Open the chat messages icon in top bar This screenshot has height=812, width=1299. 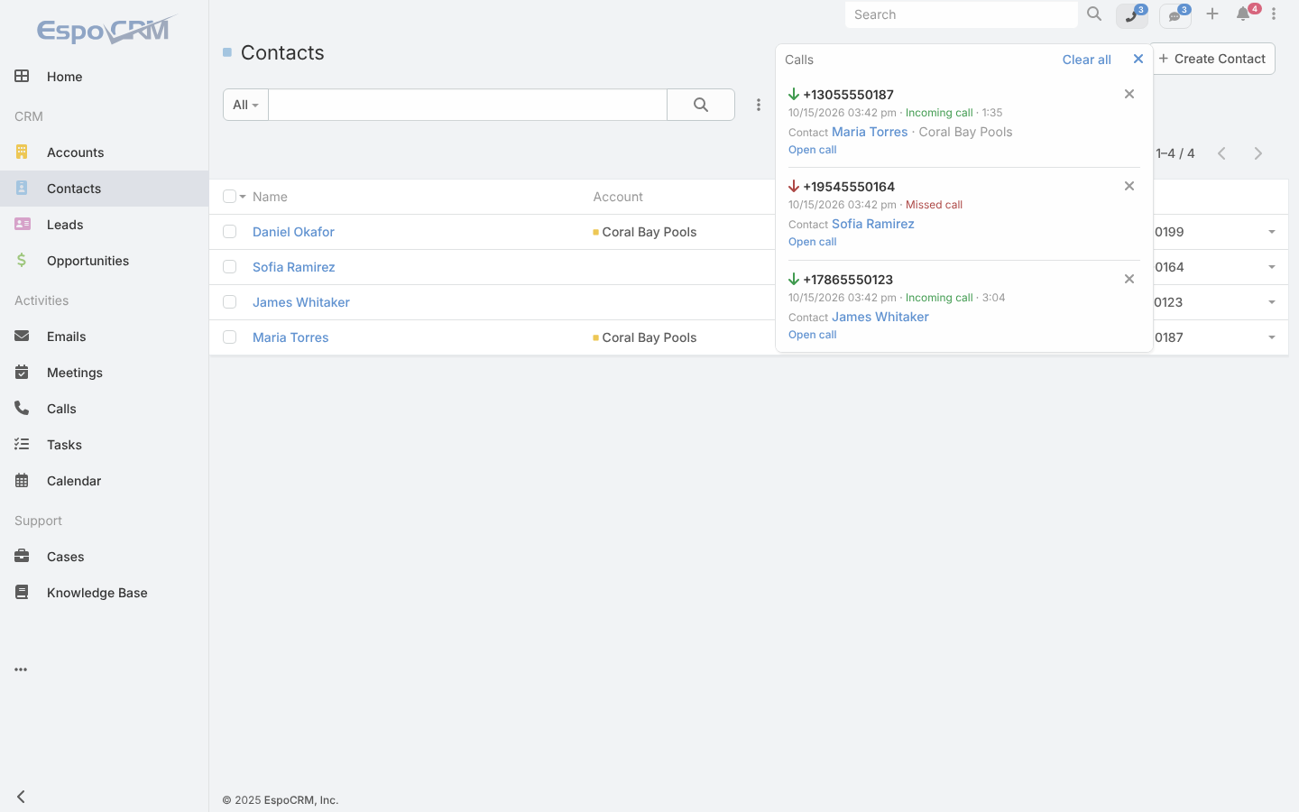tap(1175, 15)
